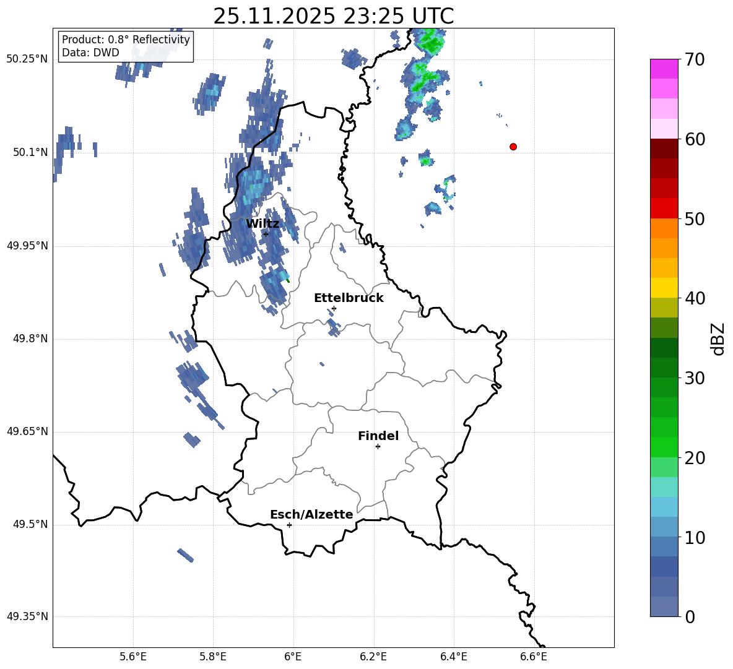The height and width of the screenshot is (669, 733).
Task: Click the dark maroon colorbar segment below 60
Action: pos(664,149)
